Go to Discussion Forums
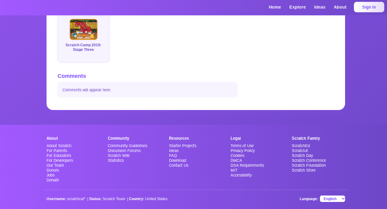Screen dimensions: 387x209 point(124,151)
